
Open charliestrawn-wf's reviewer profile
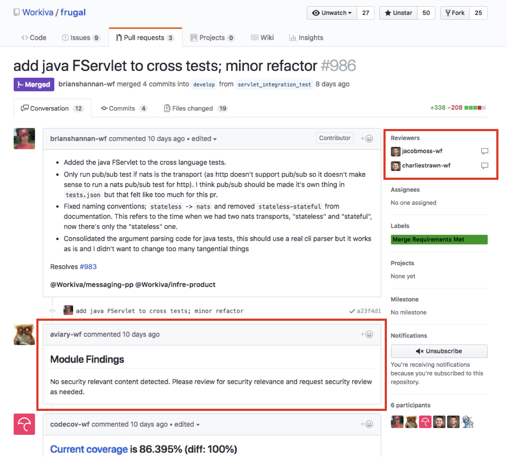(x=426, y=166)
